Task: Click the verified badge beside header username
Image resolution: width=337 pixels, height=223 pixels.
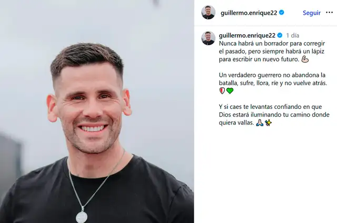Action: click(282, 13)
